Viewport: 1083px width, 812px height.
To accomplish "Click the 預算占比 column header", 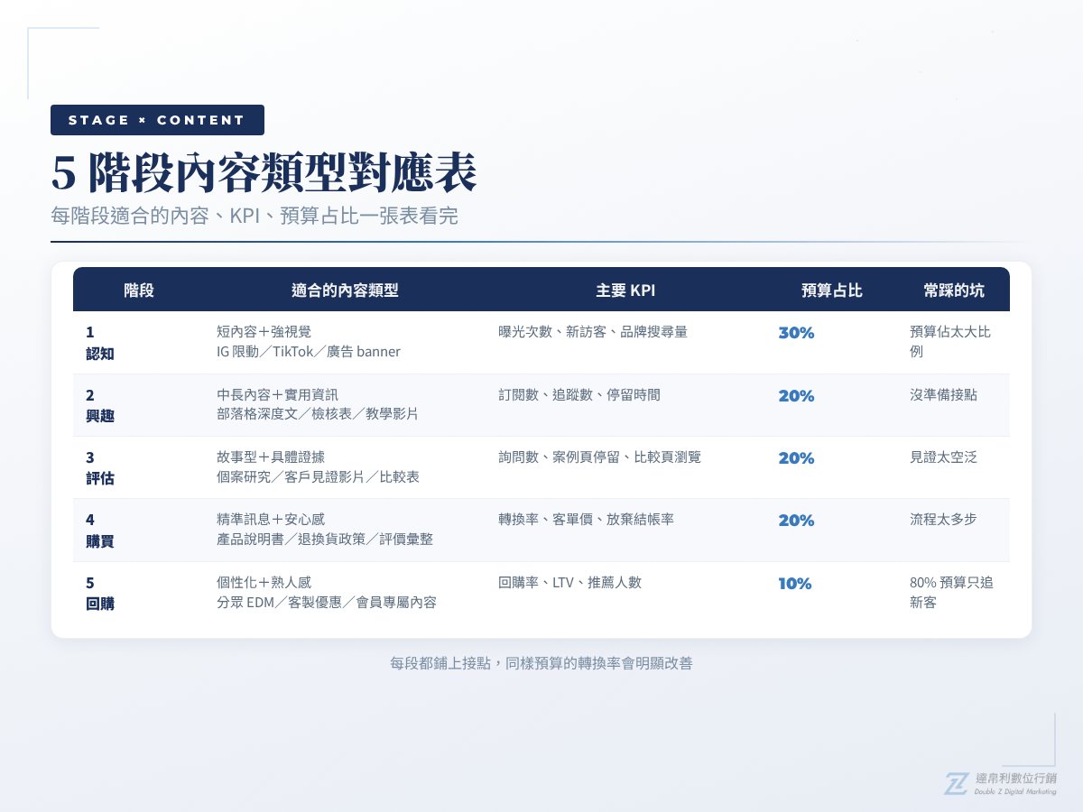I will pos(832,291).
